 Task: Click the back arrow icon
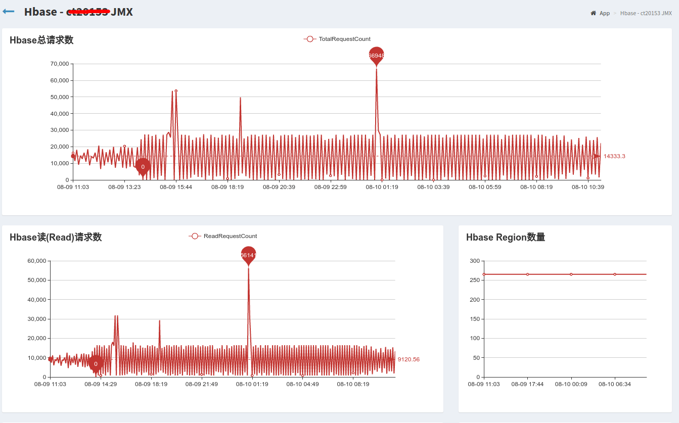click(9, 11)
